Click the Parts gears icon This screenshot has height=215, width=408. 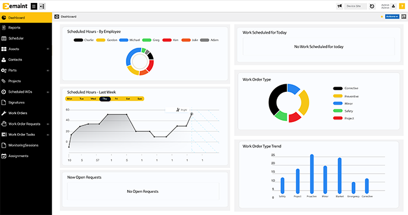click(3, 70)
